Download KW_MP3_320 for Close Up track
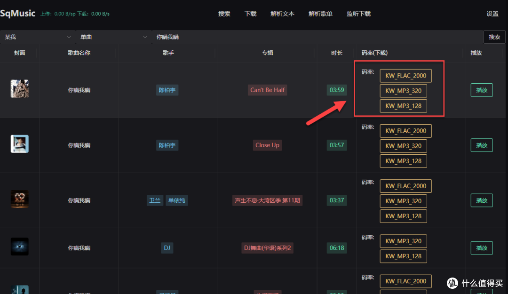508x294 pixels. (403, 146)
